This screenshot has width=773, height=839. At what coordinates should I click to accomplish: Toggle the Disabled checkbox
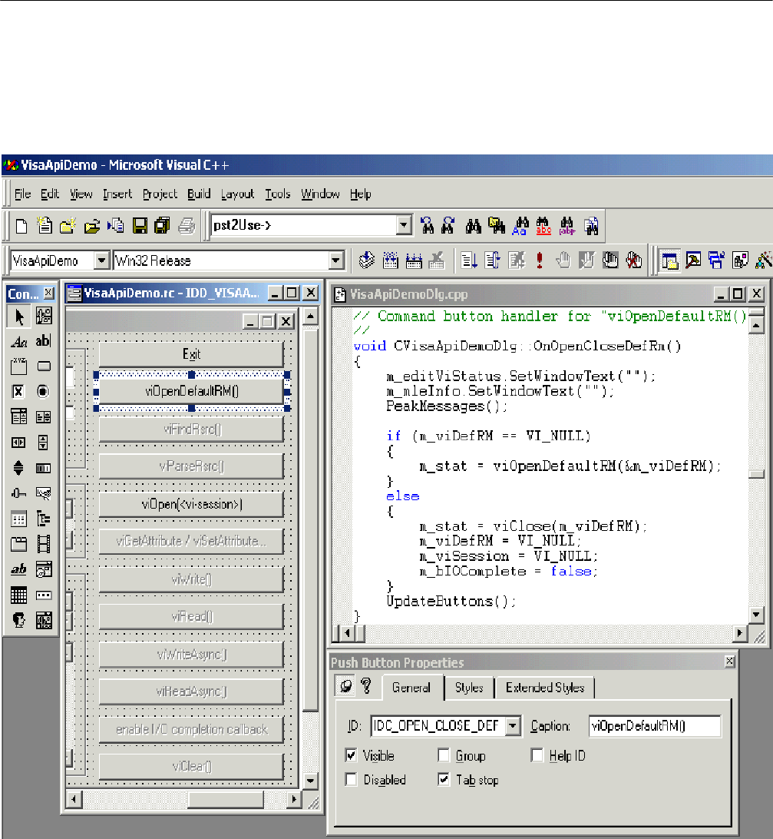coord(352,780)
